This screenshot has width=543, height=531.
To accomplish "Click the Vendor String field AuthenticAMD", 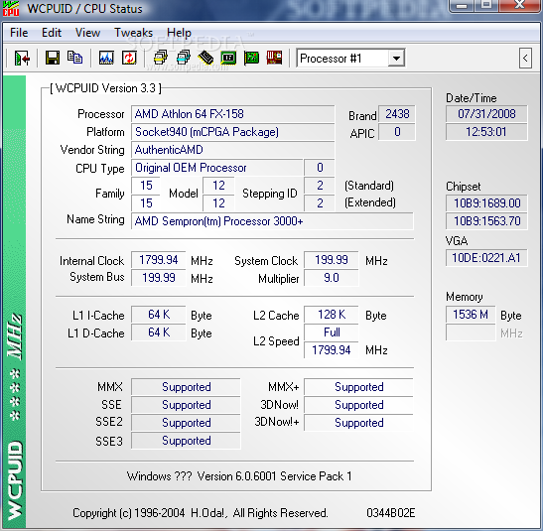I will click(232, 150).
